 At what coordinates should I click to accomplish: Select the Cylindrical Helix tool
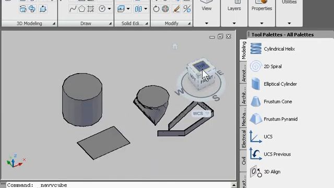273,49
